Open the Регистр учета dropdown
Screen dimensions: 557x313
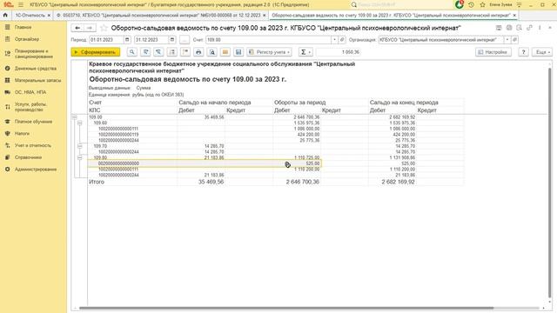[269, 52]
